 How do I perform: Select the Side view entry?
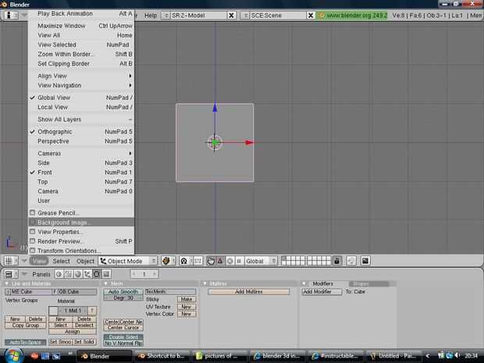click(x=81, y=162)
